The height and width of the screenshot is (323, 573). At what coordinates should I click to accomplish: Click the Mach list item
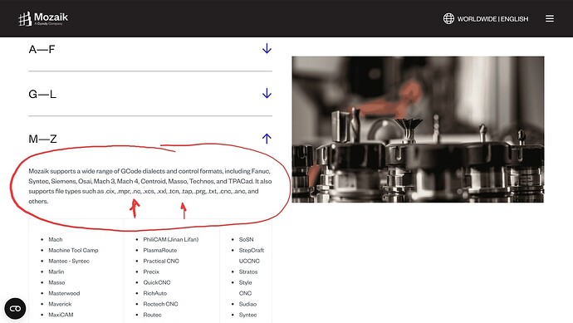56,240
